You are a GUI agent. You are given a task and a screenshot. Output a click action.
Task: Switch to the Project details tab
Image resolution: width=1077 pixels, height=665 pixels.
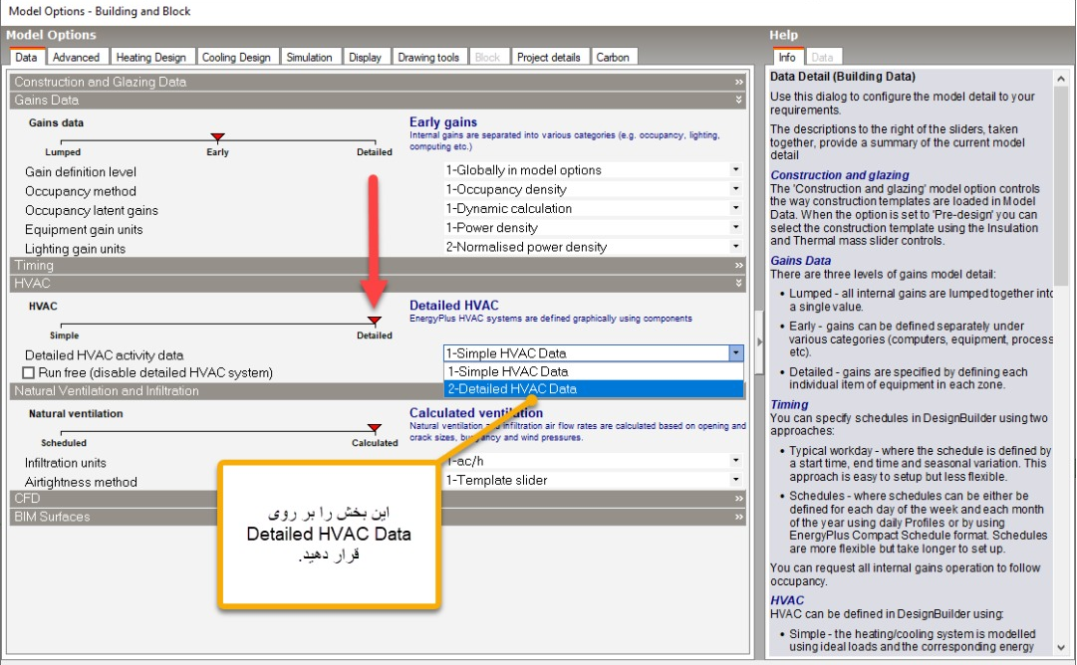[549, 57]
